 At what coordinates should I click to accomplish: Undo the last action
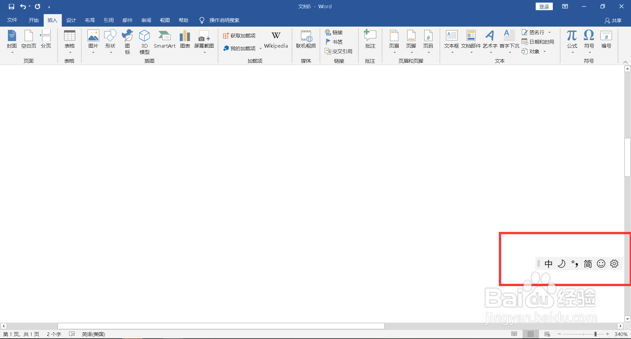(x=23, y=7)
